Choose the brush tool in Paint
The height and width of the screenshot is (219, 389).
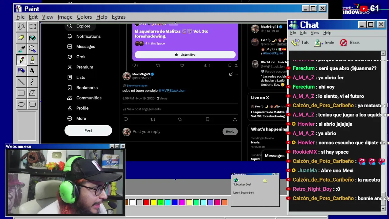tap(32, 60)
